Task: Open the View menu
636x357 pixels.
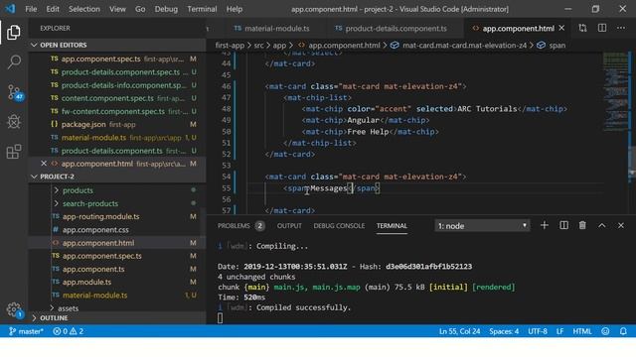Action: (x=117, y=9)
